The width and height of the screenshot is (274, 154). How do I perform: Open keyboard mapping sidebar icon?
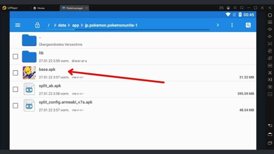click(270, 22)
